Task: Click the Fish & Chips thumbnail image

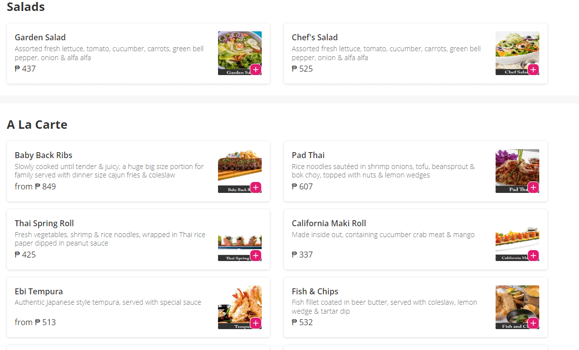Action: 517,307
